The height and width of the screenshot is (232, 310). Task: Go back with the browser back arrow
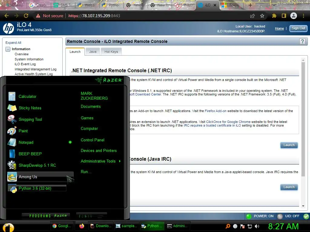point(7,16)
